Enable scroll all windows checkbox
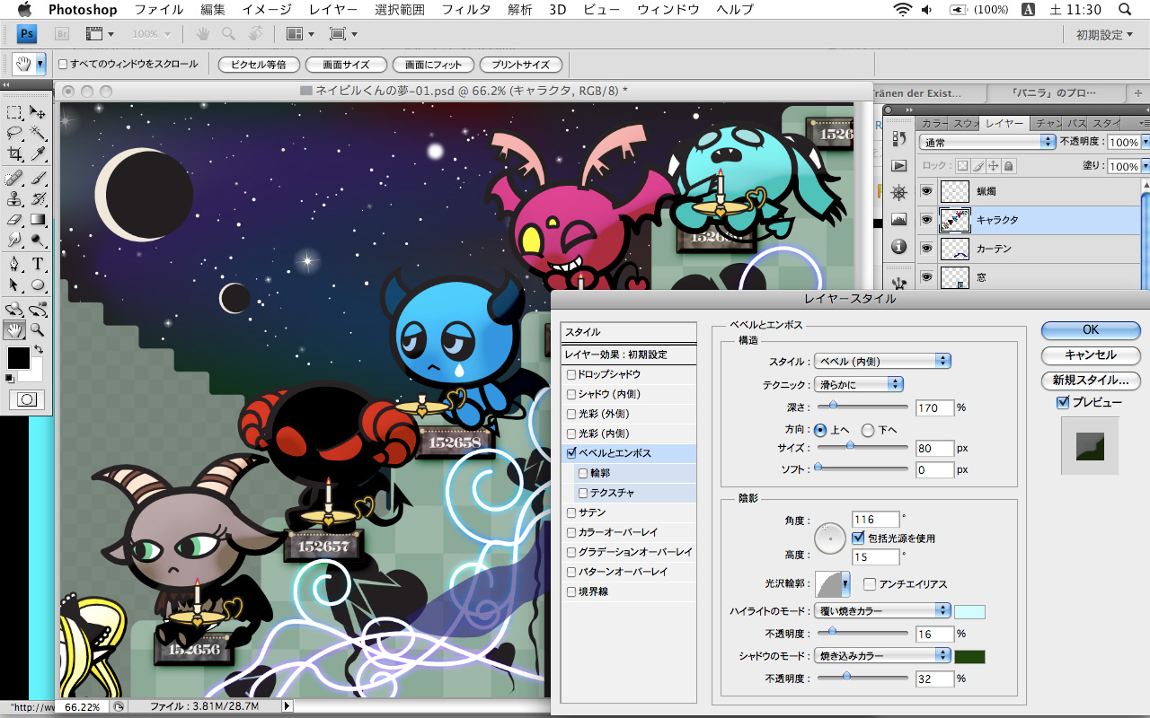Screen dimensions: 1150x718 63,65
